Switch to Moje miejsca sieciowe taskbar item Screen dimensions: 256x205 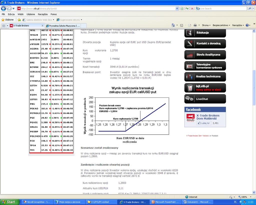click(69, 202)
